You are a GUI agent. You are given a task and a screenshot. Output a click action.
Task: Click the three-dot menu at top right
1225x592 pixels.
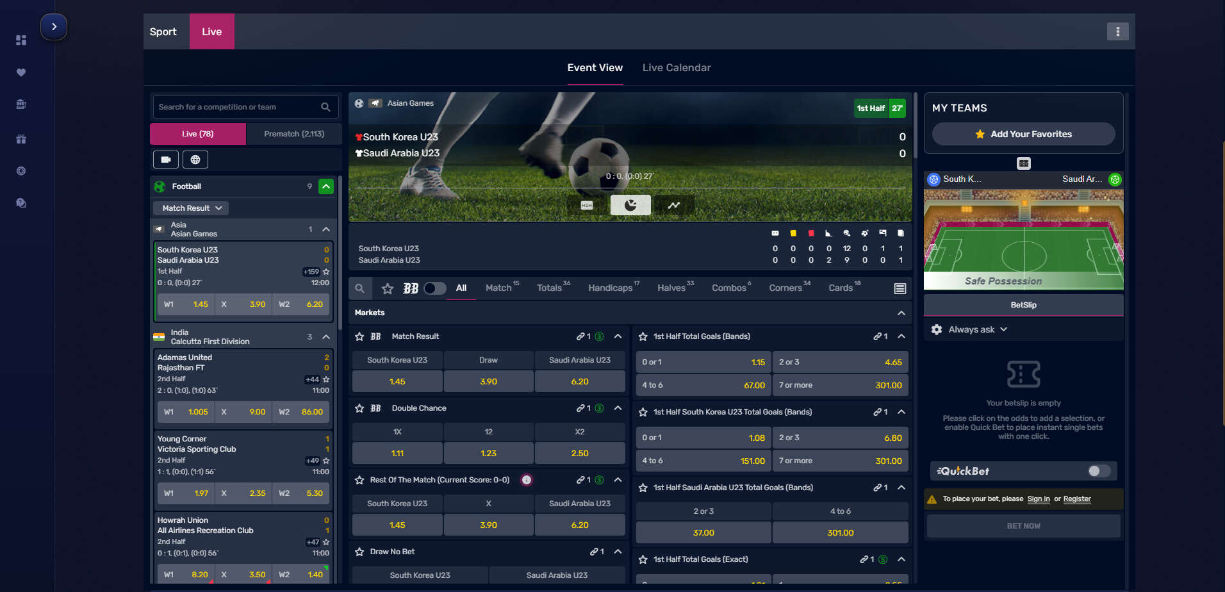tap(1117, 31)
